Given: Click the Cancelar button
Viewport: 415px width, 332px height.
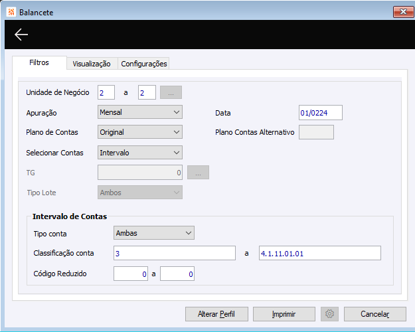Looking at the screenshot, I should (375, 314).
